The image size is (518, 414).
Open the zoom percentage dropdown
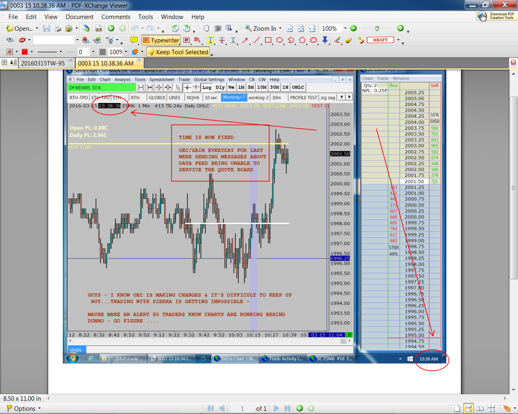point(345,28)
